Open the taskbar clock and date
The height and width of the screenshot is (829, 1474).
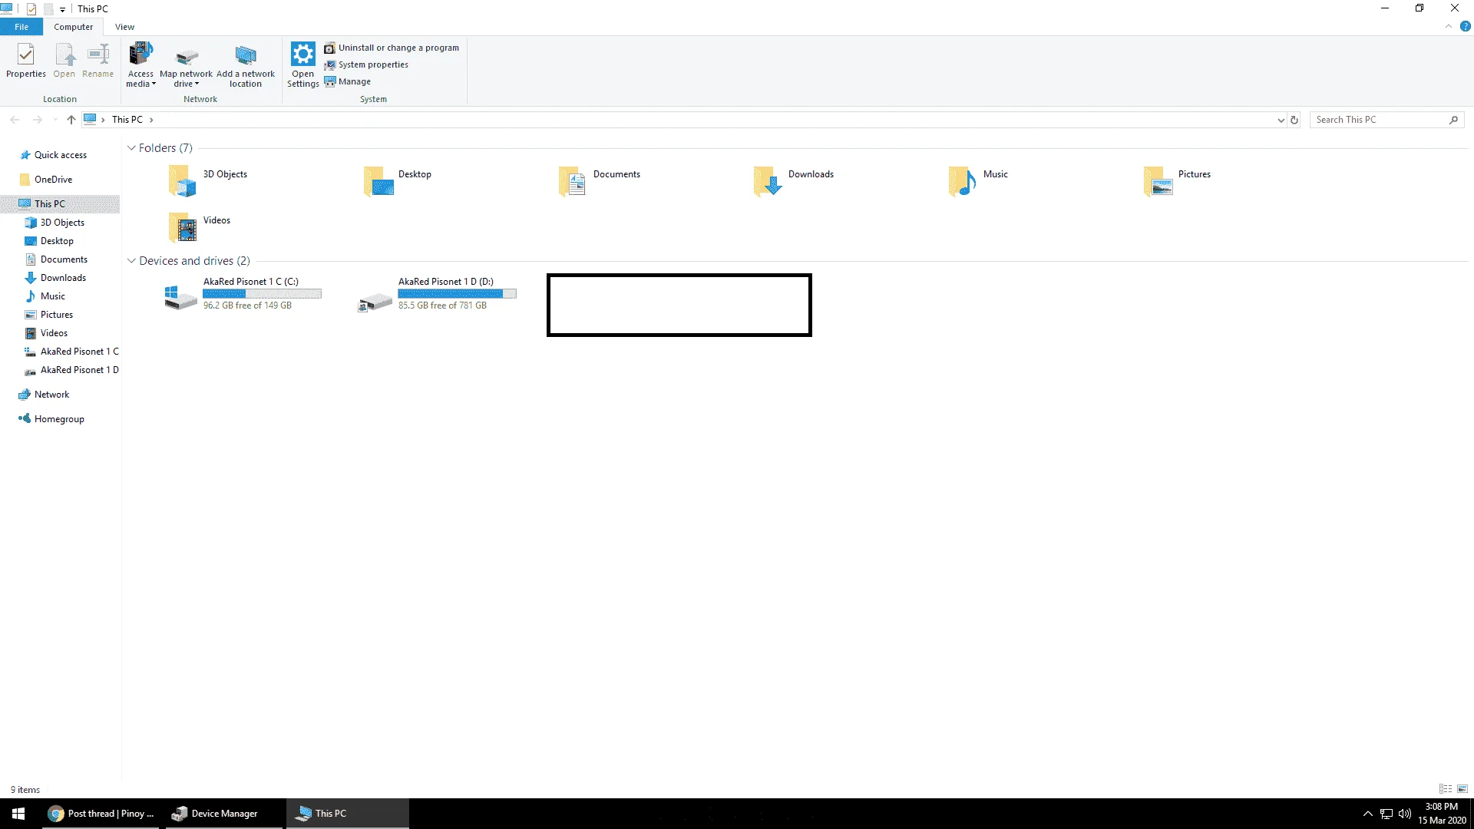click(x=1442, y=814)
